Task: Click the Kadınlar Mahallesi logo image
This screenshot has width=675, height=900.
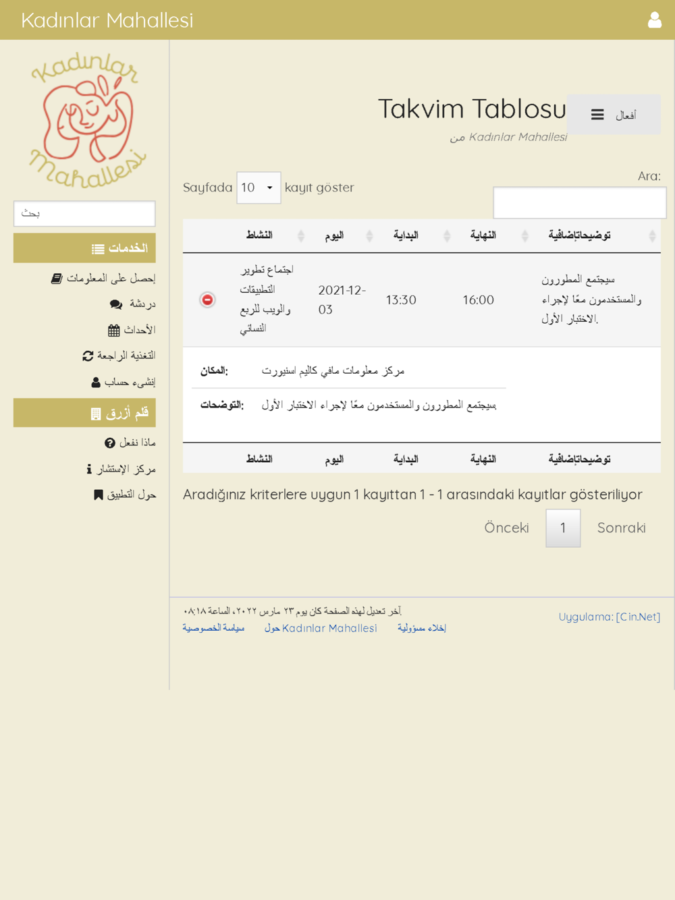Action: 86,120
